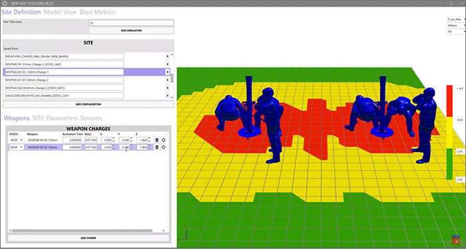Open the SITE-Parameters sub-tab
Viewport: 466px width, 249px height.
(55, 118)
